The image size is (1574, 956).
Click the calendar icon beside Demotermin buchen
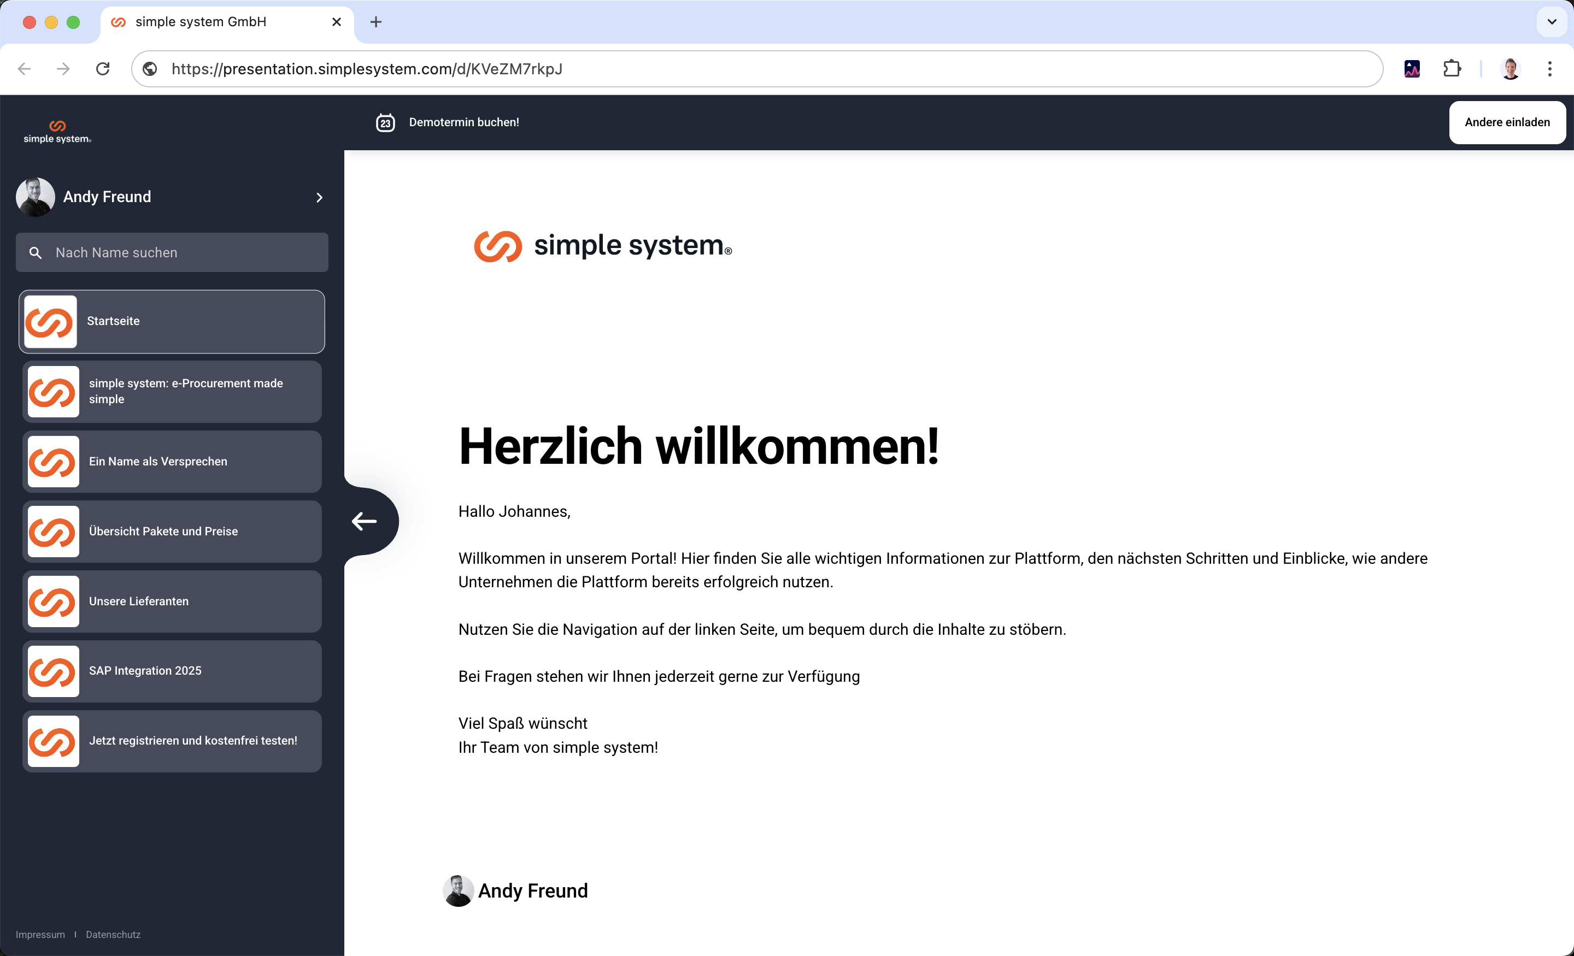click(385, 122)
